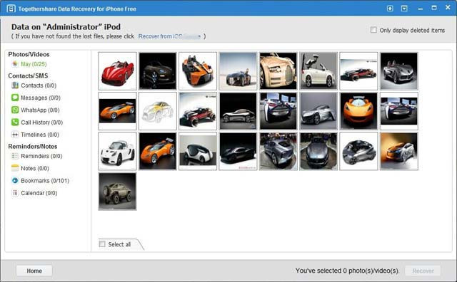Click the green Messages bubble icon

click(x=15, y=98)
